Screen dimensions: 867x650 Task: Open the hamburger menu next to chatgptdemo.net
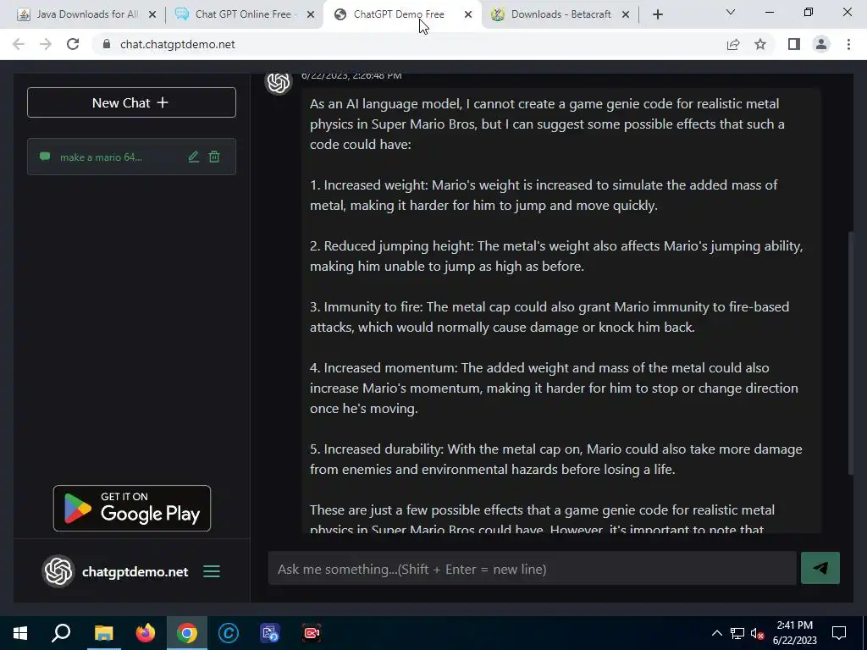coord(212,571)
